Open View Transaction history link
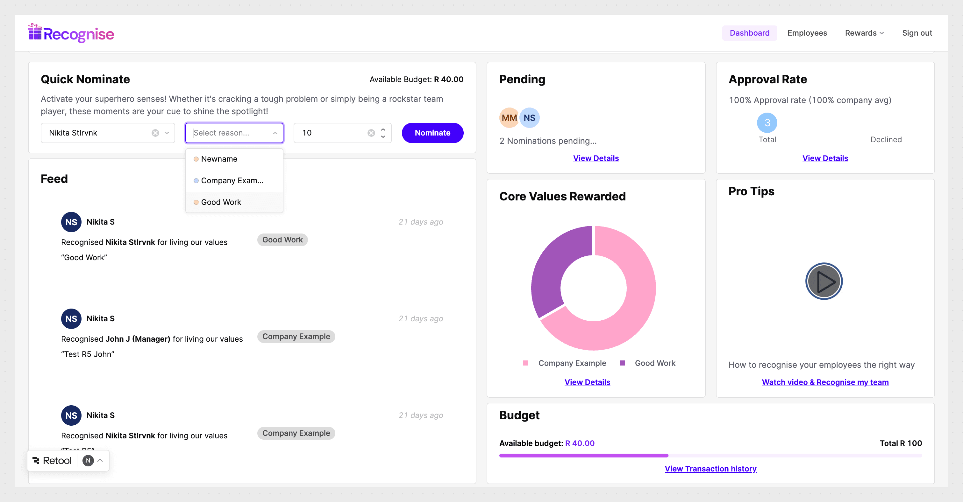 (x=710, y=469)
